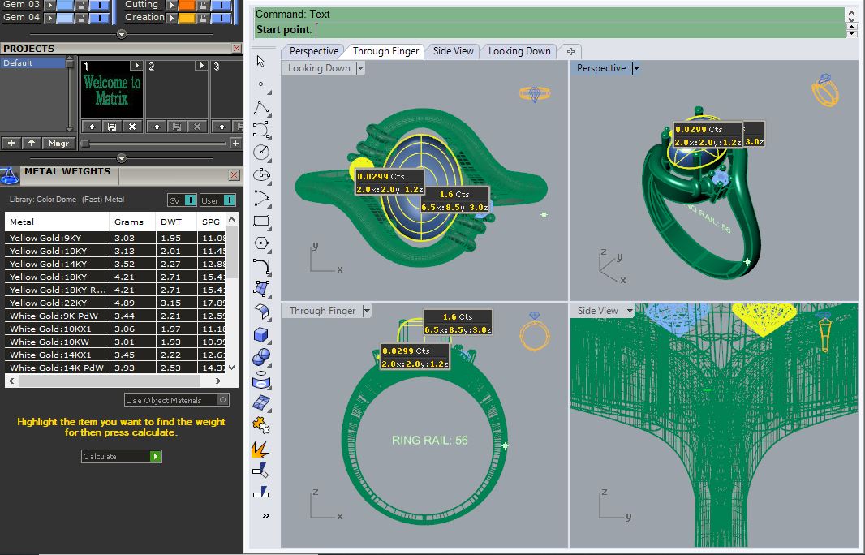This screenshot has width=865, height=555.
Task: Toggle the Use Object Materials option
Action: [223, 400]
